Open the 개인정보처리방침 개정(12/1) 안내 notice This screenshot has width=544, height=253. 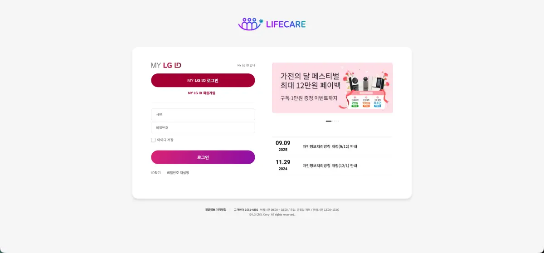click(x=330, y=165)
